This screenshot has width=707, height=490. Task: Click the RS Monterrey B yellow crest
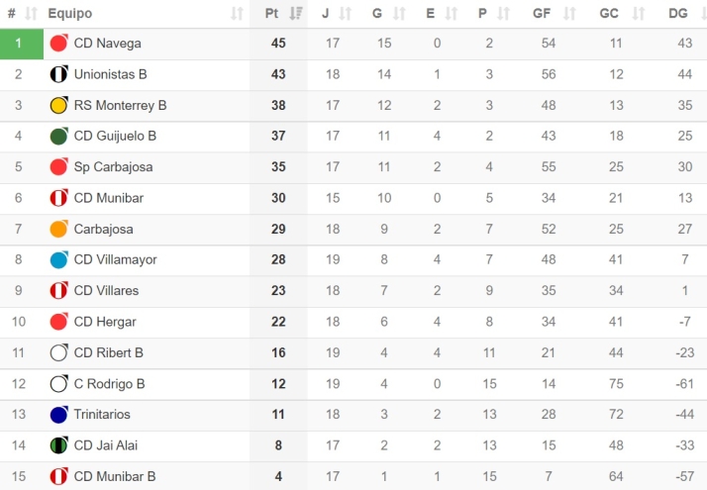coord(58,106)
